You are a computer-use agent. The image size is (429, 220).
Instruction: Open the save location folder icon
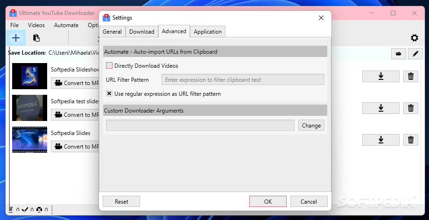pyautogui.click(x=398, y=54)
